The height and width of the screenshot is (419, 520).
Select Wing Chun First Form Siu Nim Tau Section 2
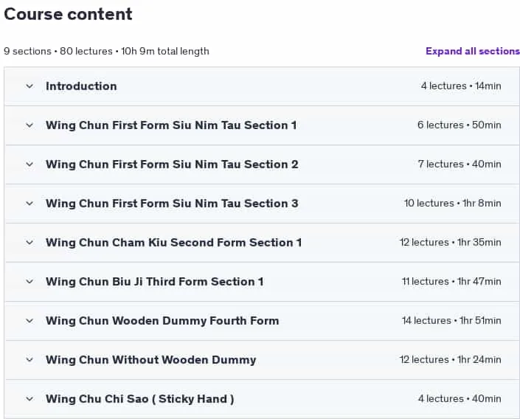(x=172, y=165)
